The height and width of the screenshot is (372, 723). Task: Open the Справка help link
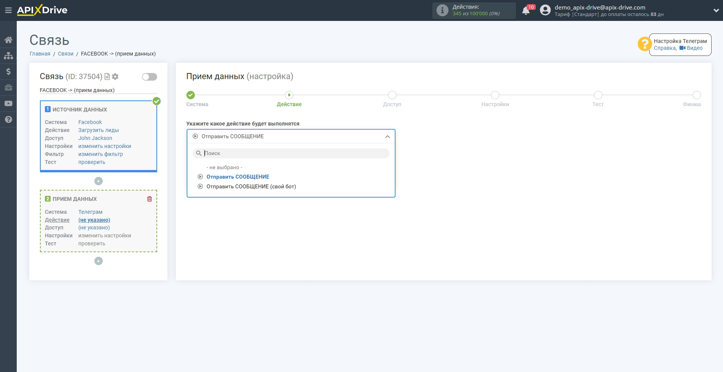pyautogui.click(x=665, y=48)
